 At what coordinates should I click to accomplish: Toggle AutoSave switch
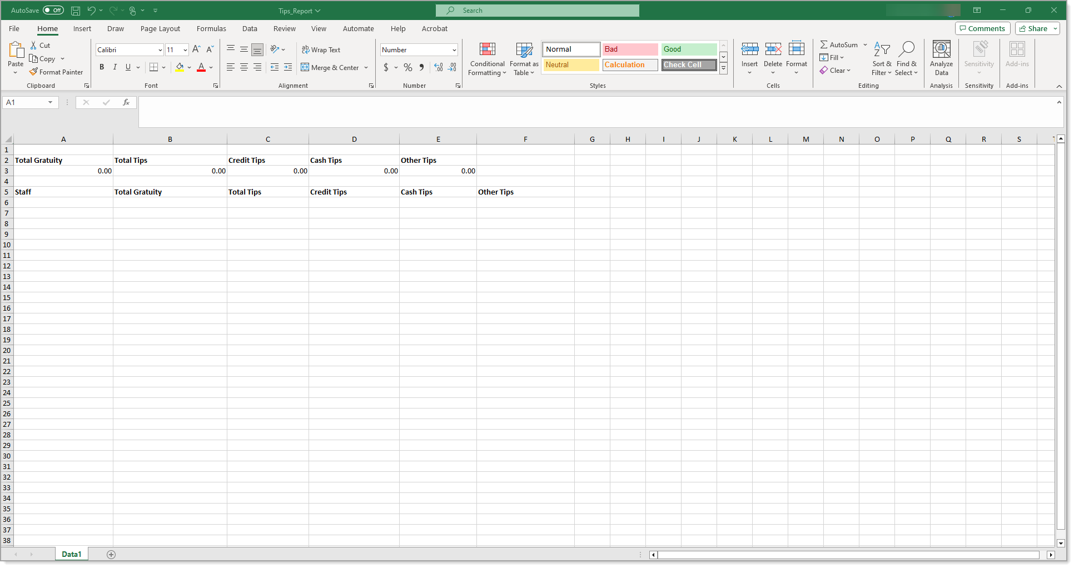pos(53,11)
